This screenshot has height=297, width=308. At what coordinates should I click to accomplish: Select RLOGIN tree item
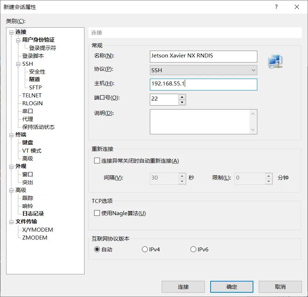pos(32,103)
